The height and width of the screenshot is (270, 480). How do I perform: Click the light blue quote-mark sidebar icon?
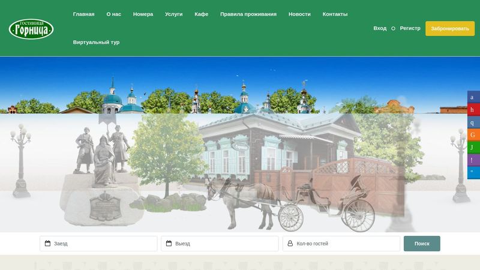pyautogui.click(x=473, y=173)
